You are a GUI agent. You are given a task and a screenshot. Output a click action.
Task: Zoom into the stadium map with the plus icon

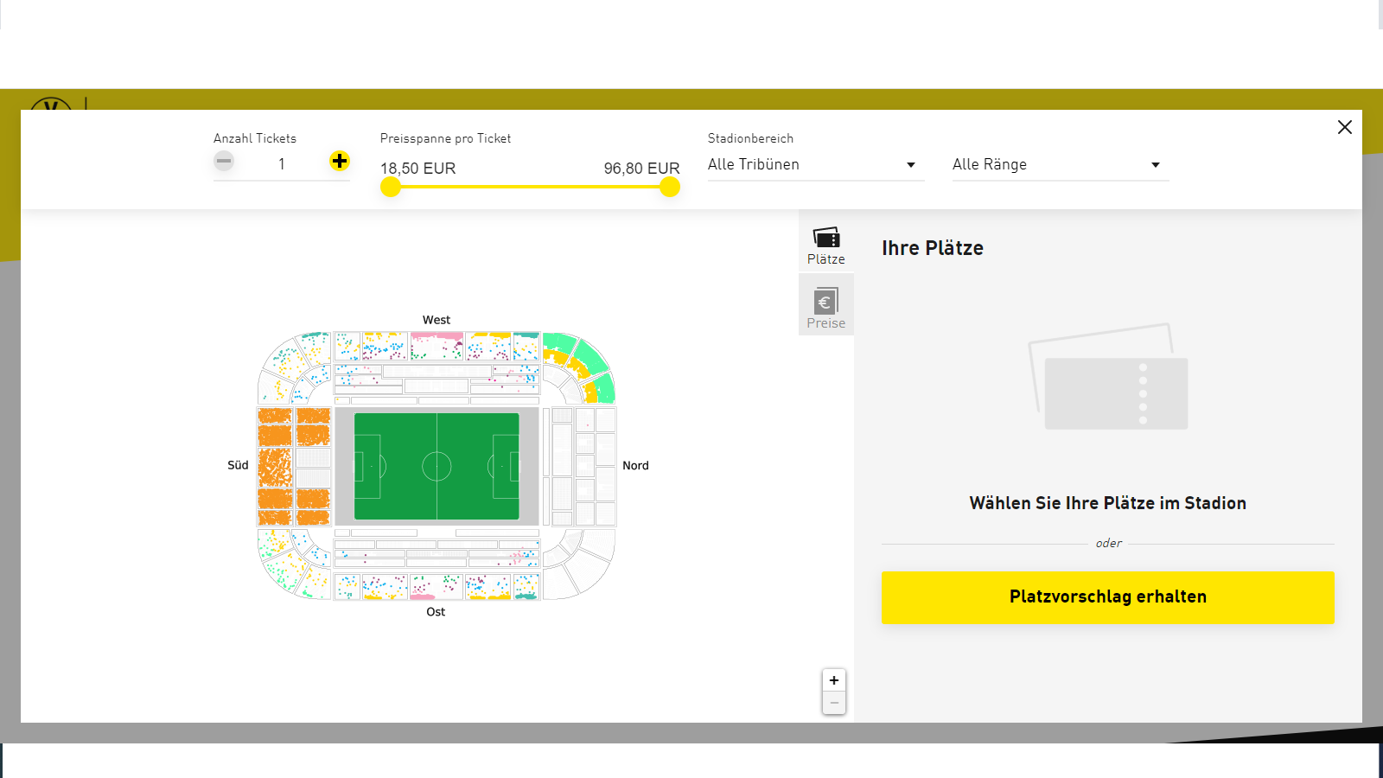click(x=833, y=680)
